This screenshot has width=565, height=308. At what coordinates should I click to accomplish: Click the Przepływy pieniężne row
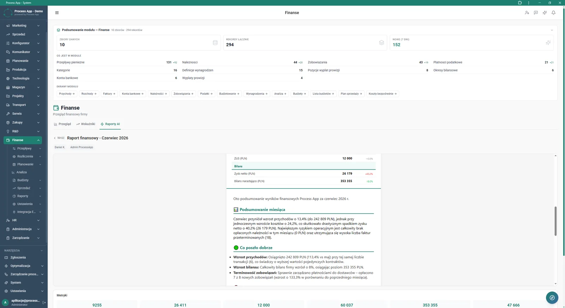click(x=117, y=62)
